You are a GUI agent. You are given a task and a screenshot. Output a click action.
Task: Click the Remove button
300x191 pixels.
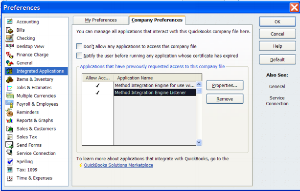pos(225,99)
